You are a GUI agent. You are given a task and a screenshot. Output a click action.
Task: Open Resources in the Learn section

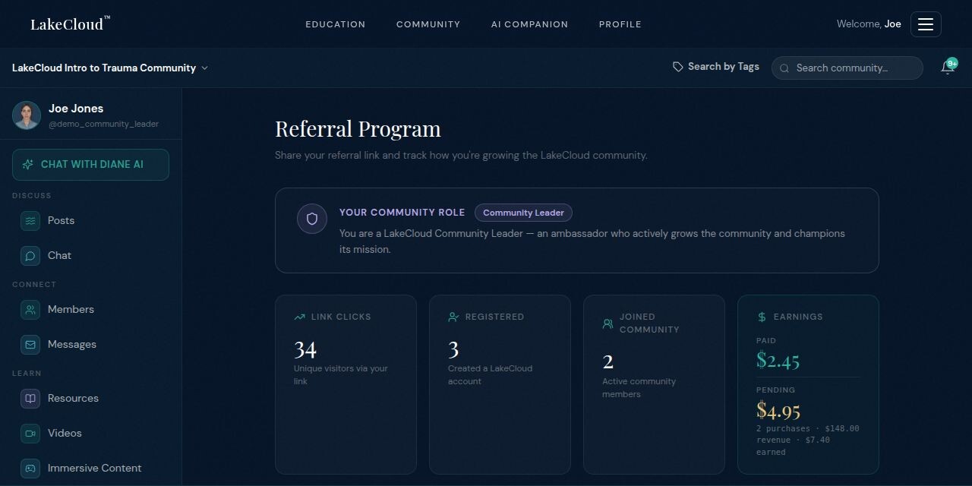point(90,399)
